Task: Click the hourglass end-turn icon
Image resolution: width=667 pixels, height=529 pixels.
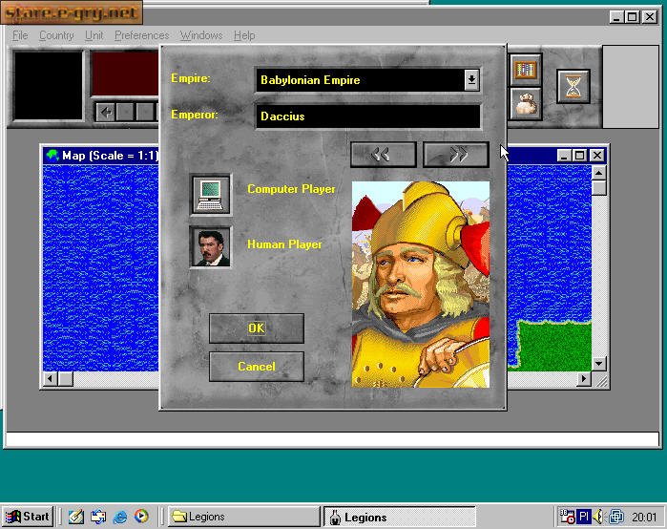Action: [573, 86]
